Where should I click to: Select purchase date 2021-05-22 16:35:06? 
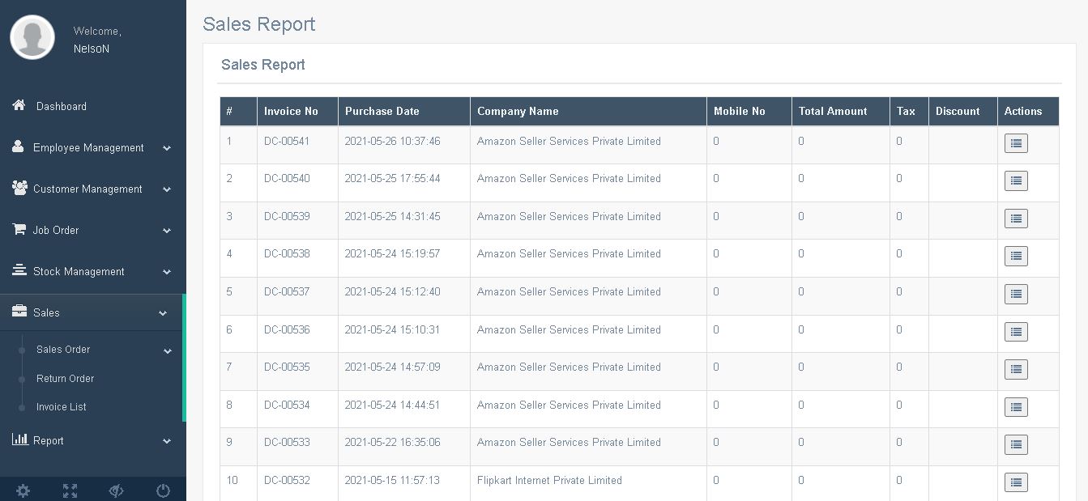tap(392, 442)
